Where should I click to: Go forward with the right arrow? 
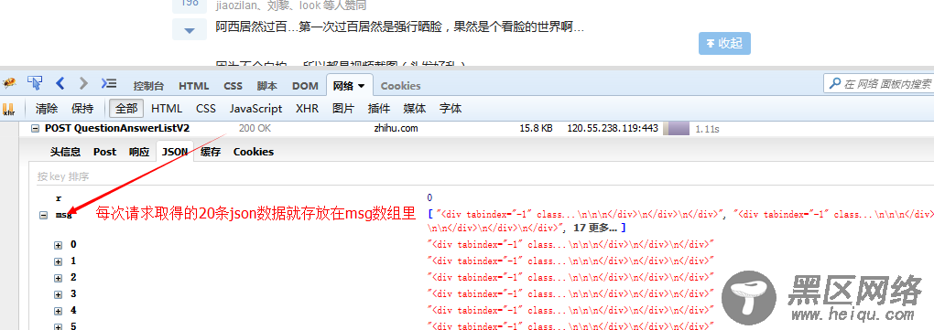(83, 83)
